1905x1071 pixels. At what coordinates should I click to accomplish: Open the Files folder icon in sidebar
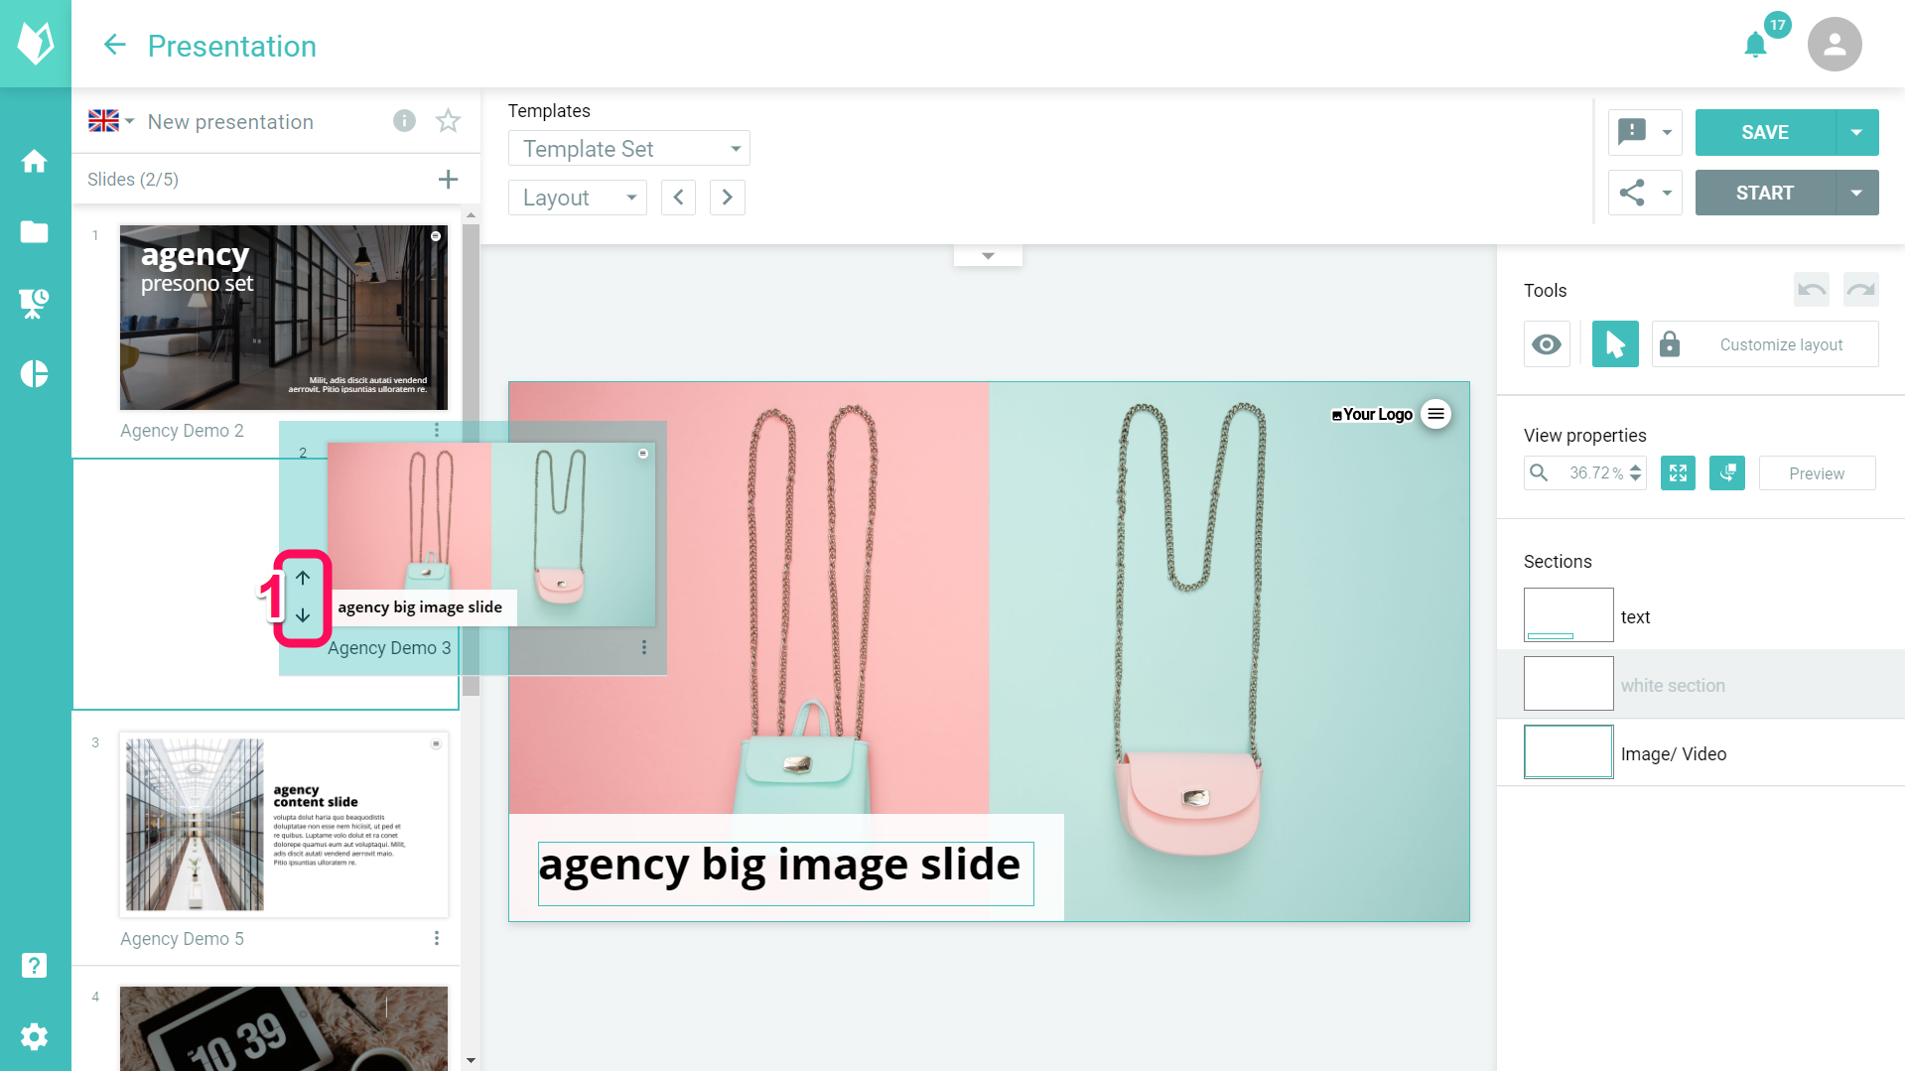(35, 231)
